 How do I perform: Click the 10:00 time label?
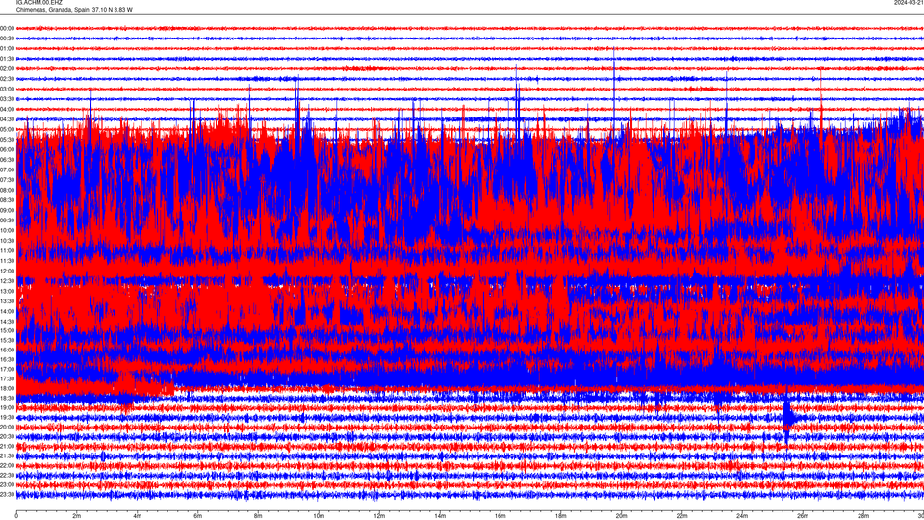pyautogui.click(x=8, y=230)
